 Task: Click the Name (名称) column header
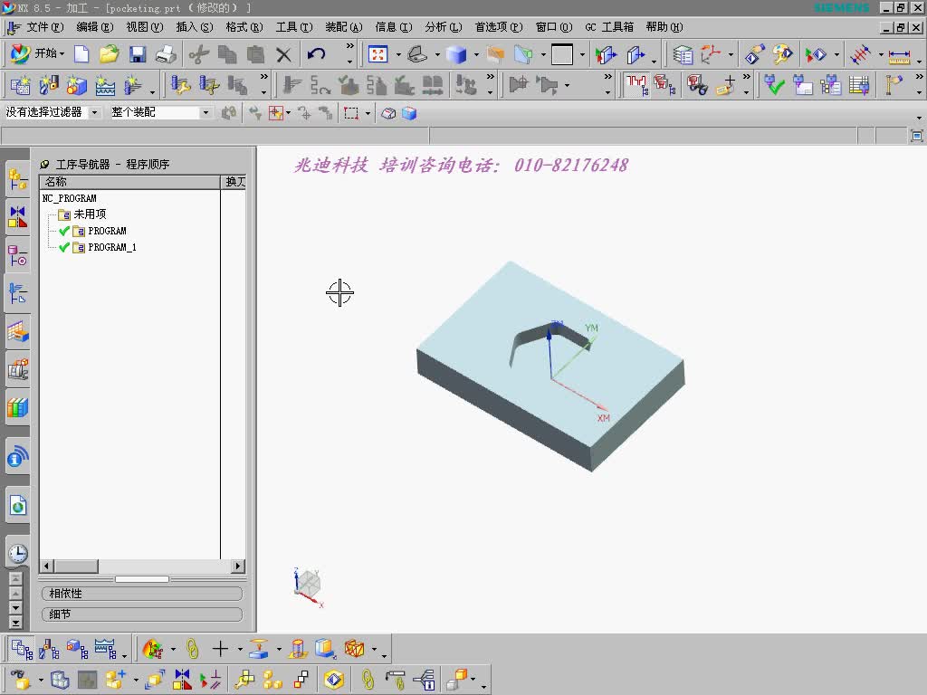click(129, 182)
